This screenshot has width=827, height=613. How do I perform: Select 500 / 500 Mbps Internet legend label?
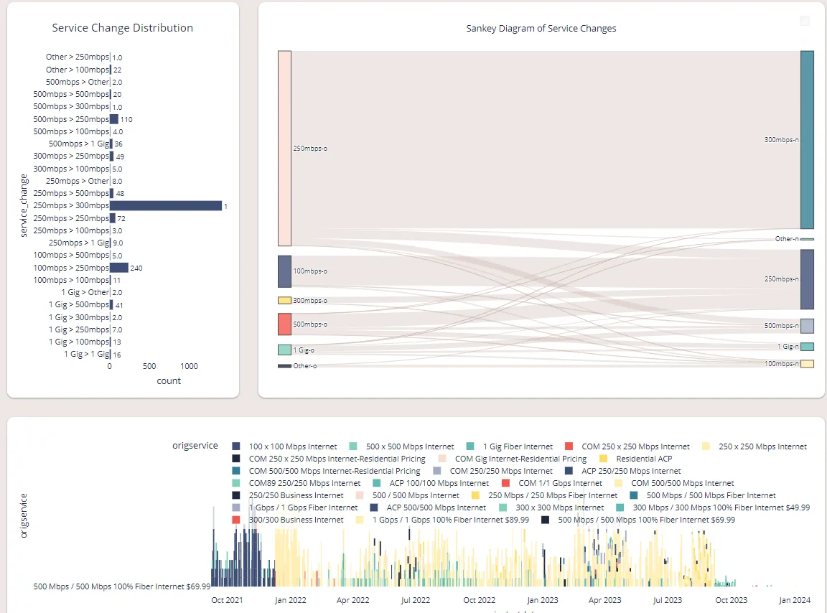pyautogui.click(x=416, y=495)
